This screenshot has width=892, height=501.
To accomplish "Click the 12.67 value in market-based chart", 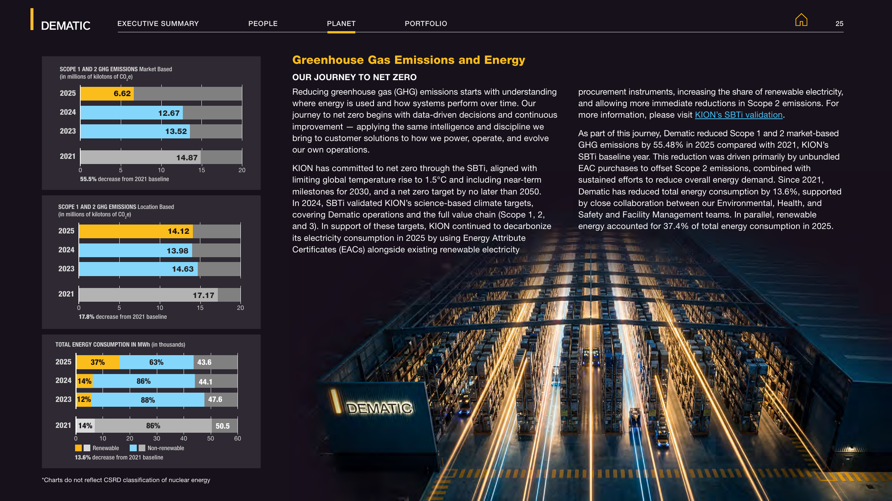I will coord(169,113).
